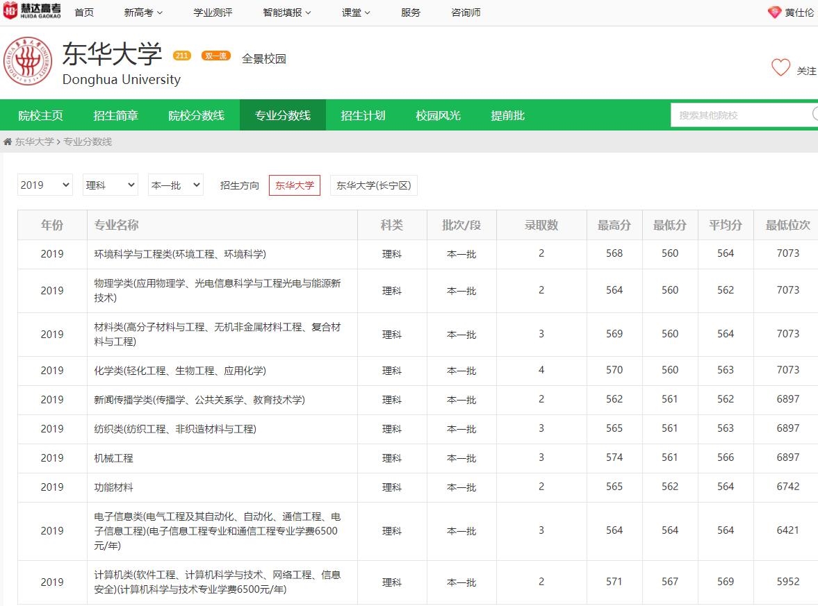Screen dimensions: 818x606
Task: Click lowest rank 5952 in 计算机类 row
Action: point(787,582)
